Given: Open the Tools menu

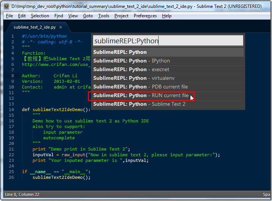Looking at the screenshot, I should [x=104, y=16].
